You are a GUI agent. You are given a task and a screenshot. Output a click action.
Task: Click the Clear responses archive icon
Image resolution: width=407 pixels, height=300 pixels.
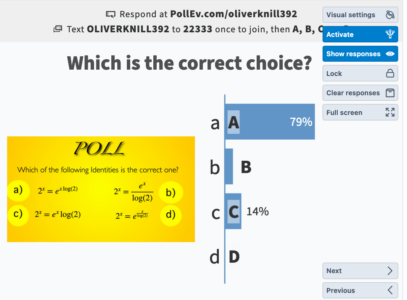pyautogui.click(x=390, y=93)
